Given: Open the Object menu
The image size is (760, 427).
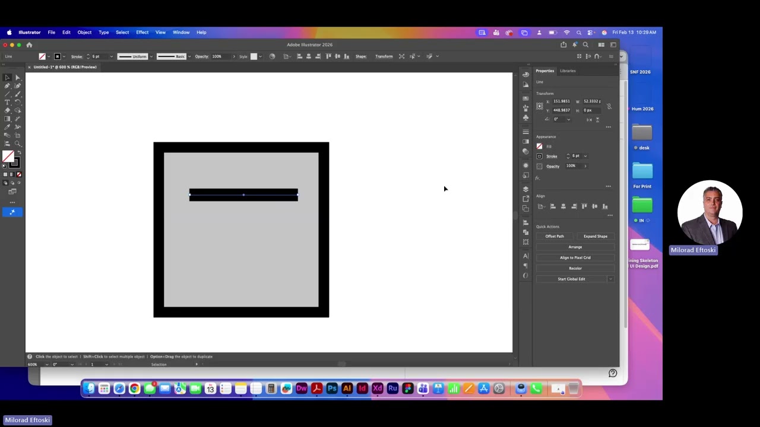Looking at the screenshot, I should 84,32.
